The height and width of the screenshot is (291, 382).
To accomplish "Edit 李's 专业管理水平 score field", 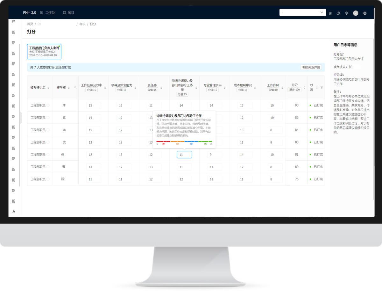I will coord(215,105).
